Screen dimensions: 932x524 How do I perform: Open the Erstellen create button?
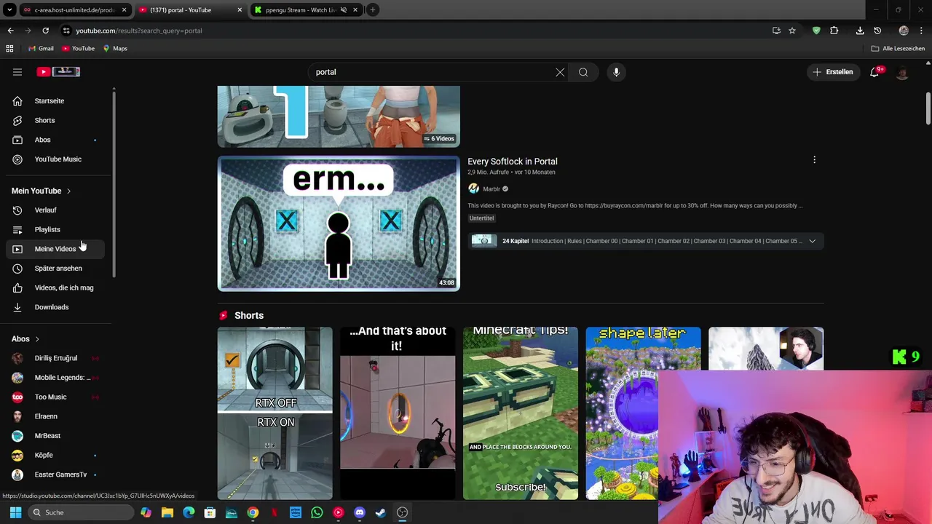833,72
